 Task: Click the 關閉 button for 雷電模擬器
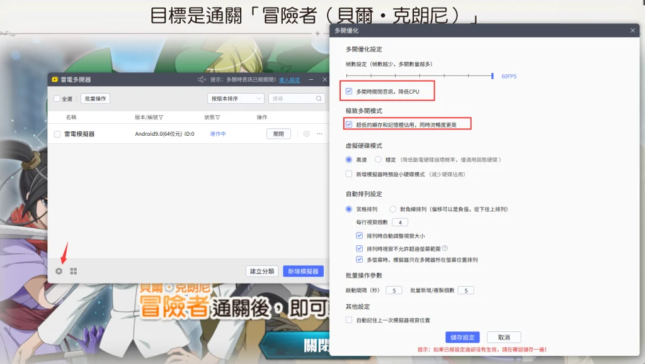click(278, 134)
